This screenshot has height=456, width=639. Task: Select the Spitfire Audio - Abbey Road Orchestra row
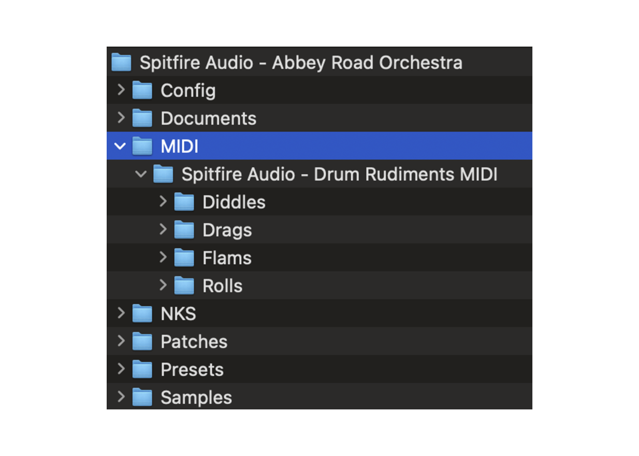click(300, 63)
